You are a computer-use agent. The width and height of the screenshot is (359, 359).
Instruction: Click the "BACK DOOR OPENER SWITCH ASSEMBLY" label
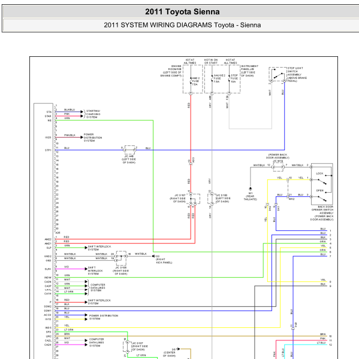322,213
